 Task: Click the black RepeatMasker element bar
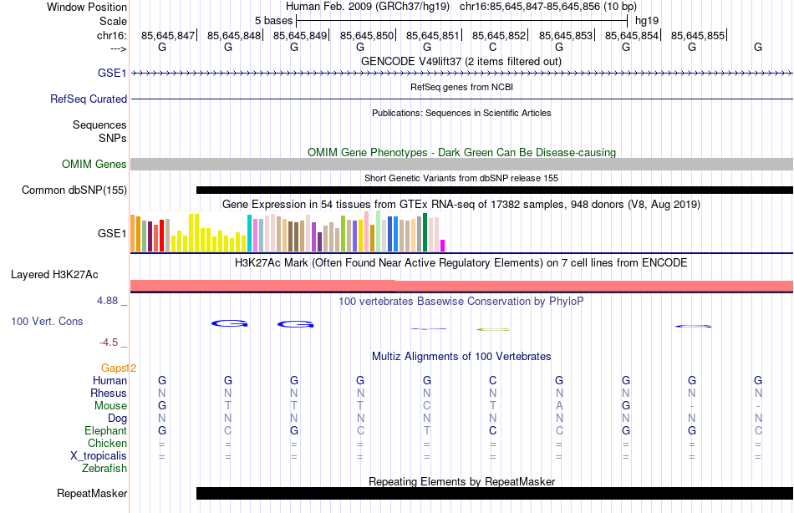pos(495,493)
